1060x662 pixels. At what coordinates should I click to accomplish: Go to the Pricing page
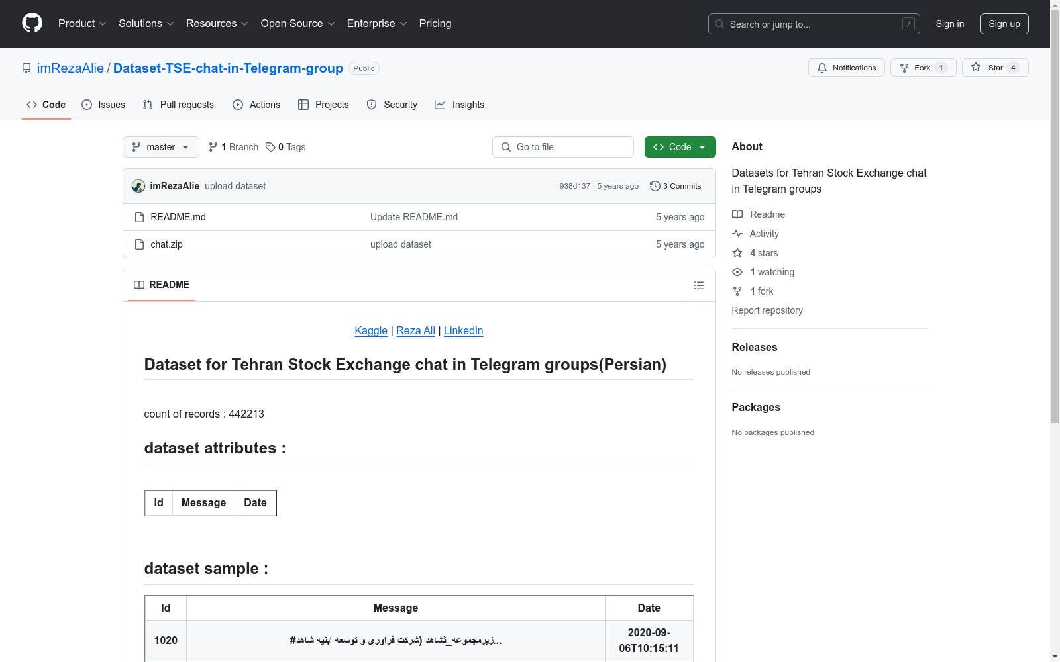click(435, 24)
